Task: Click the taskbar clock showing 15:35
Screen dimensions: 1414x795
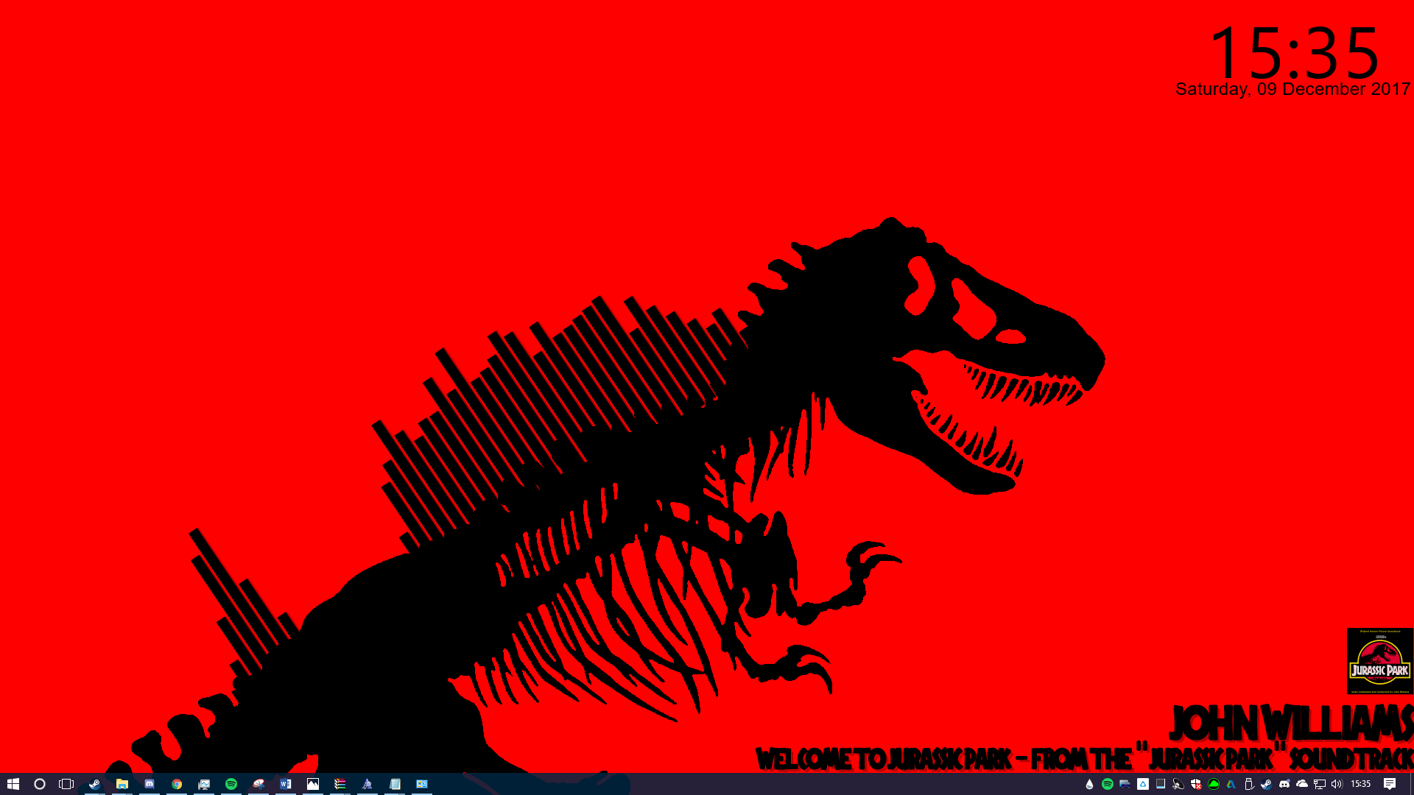Action: [x=1361, y=784]
